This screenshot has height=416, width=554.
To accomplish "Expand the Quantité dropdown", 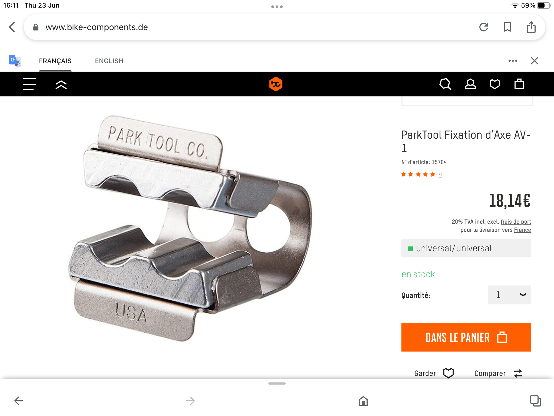I will tap(510, 295).
